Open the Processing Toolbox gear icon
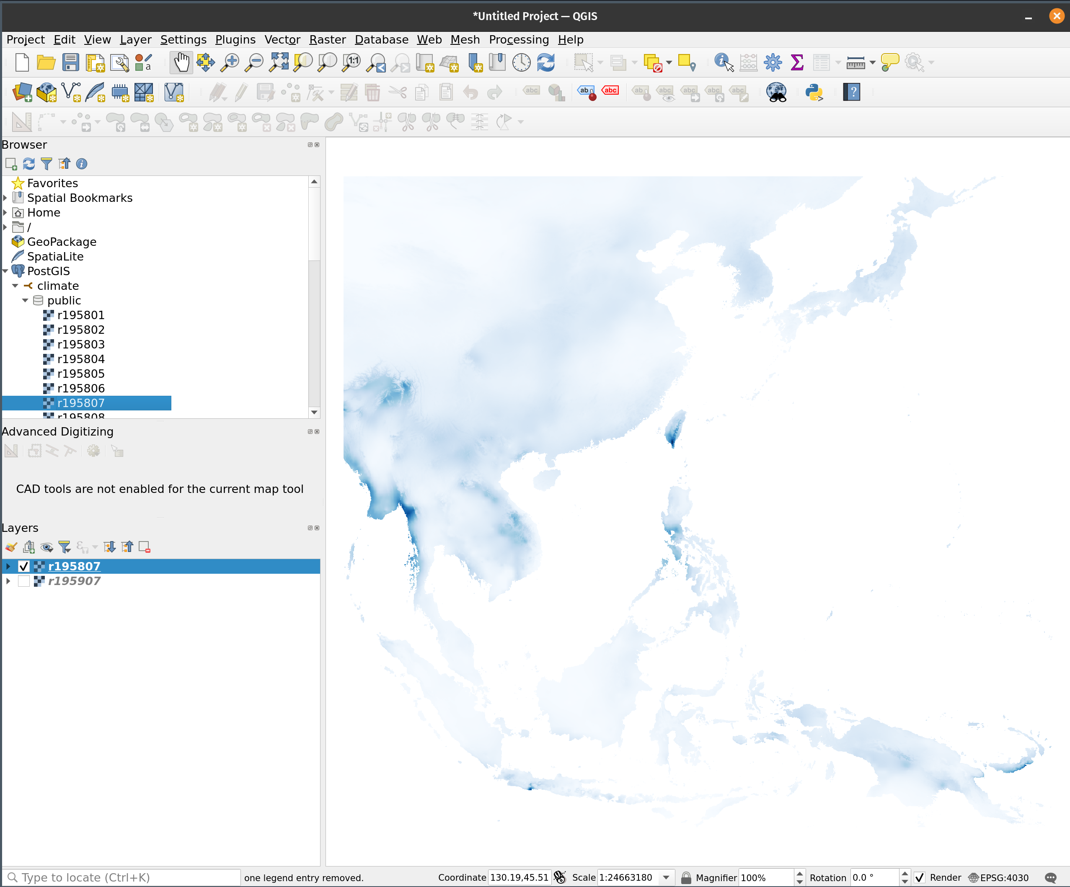1070x887 pixels. (x=773, y=63)
